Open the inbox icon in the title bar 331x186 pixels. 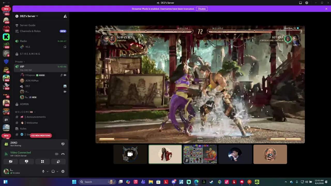click(300, 3)
